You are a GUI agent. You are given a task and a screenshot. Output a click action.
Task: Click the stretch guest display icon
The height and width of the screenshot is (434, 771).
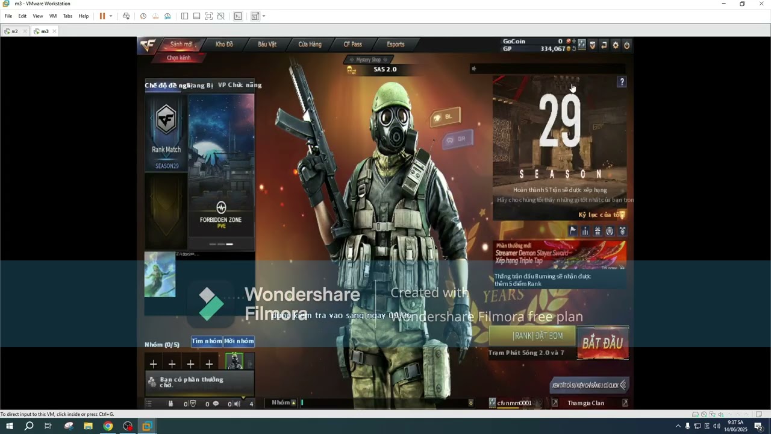click(x=255, y=16)
